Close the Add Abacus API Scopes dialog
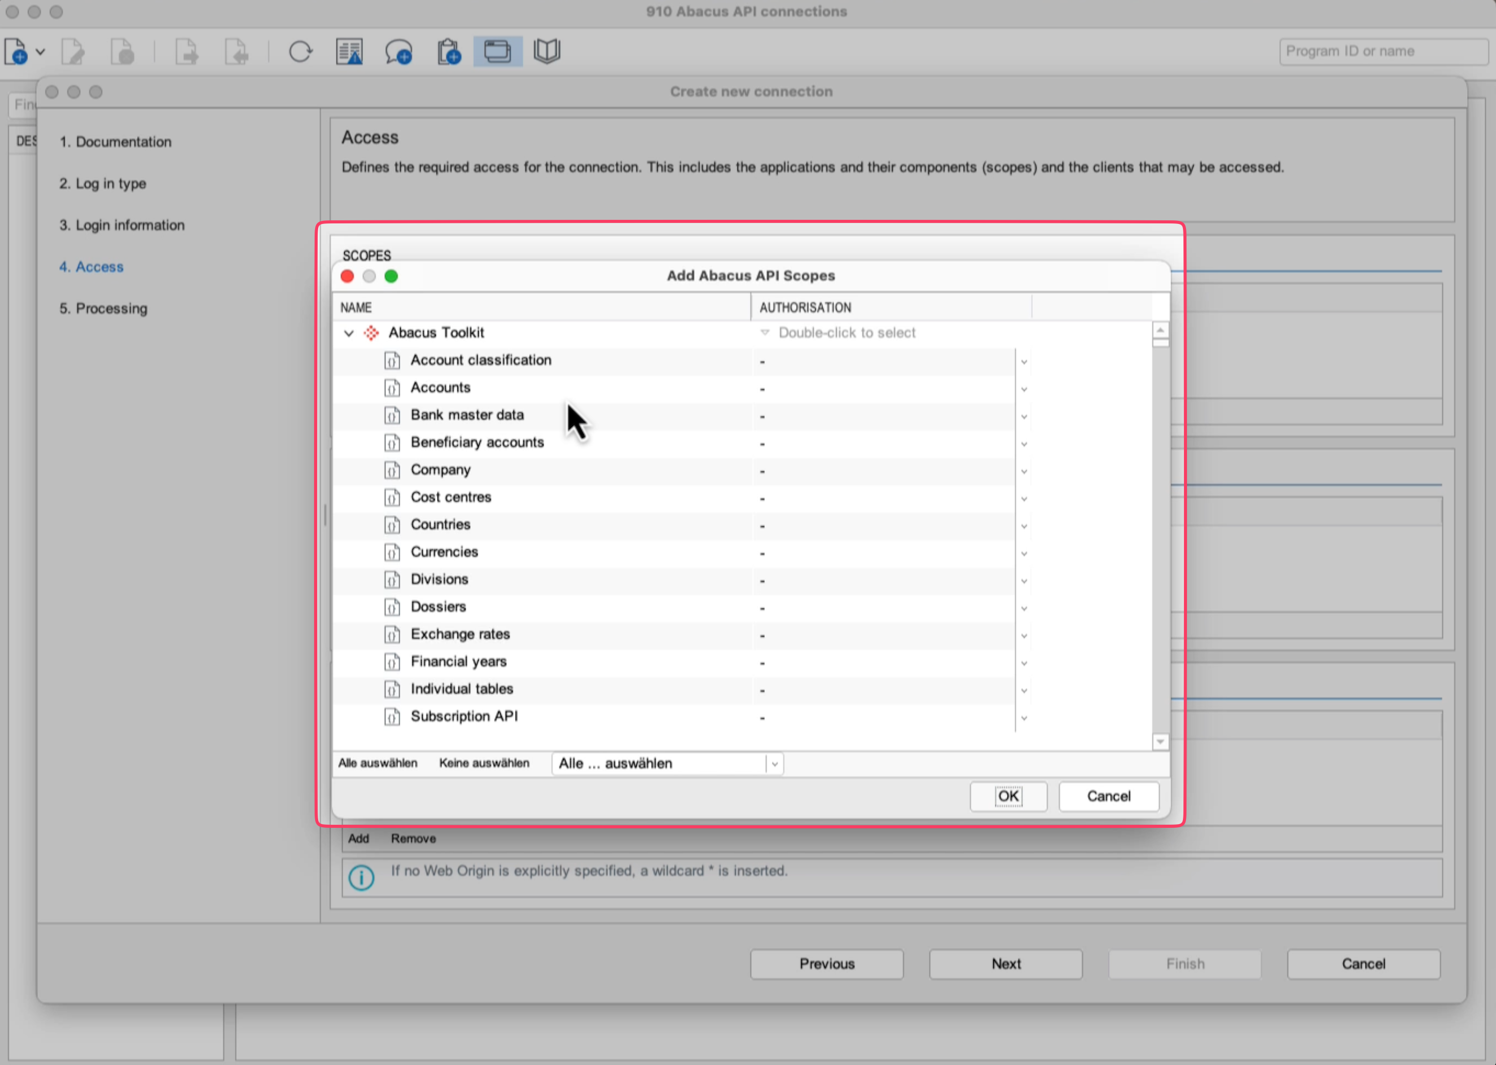Image resolution: width=1496 pixels, height=1065 pixels. (x=347, y=276)
